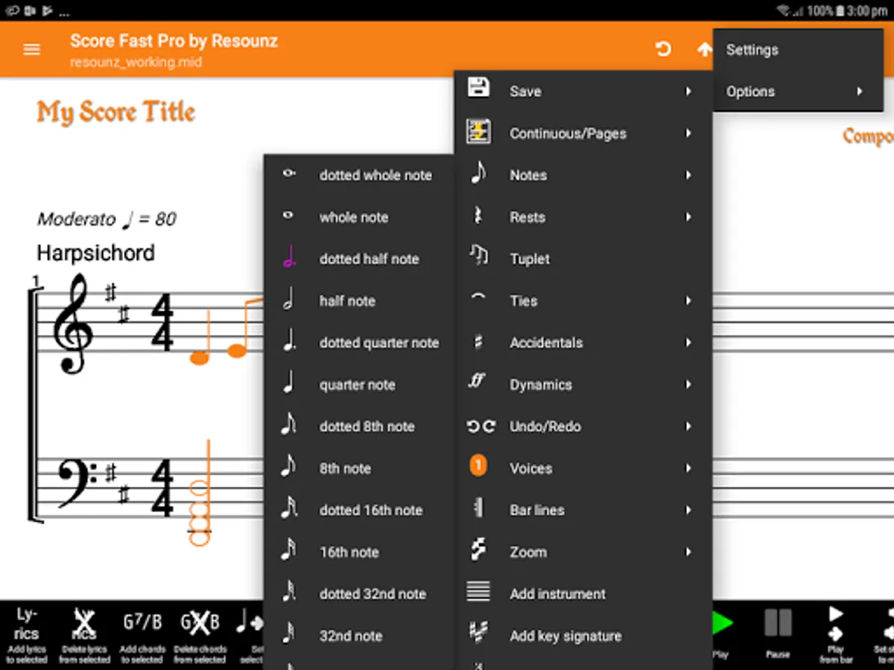
Task: Click the orange Voices number 1 icon
Action: pyautogui.click(x=478, y=467)
